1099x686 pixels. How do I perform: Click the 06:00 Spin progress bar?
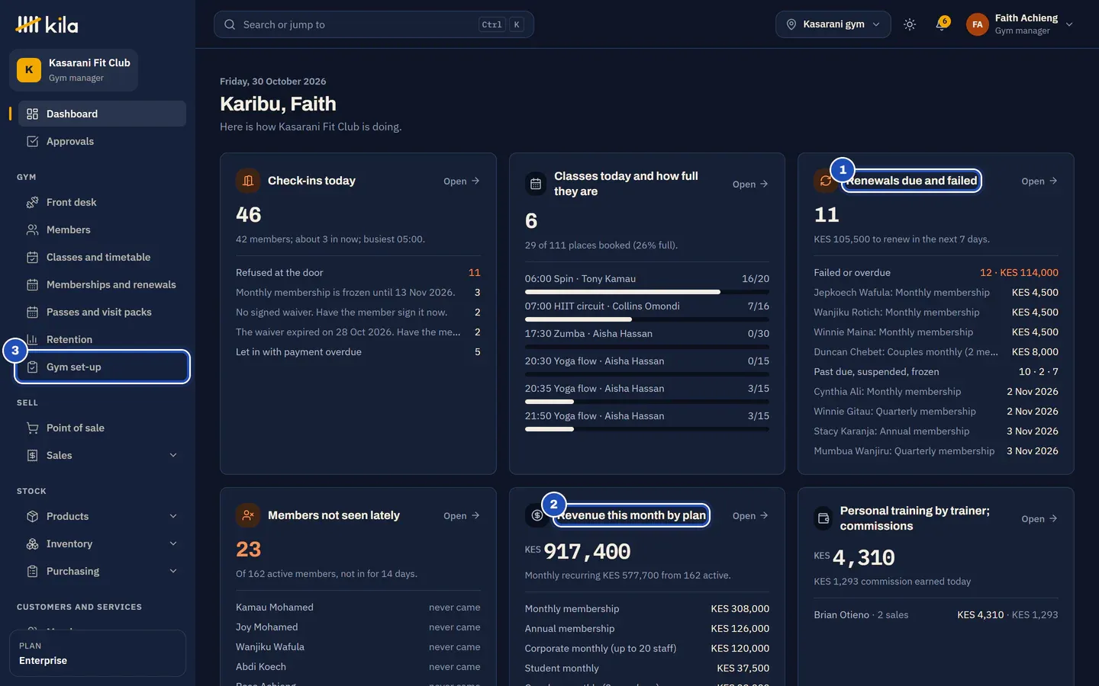click(x=647, y=292)
